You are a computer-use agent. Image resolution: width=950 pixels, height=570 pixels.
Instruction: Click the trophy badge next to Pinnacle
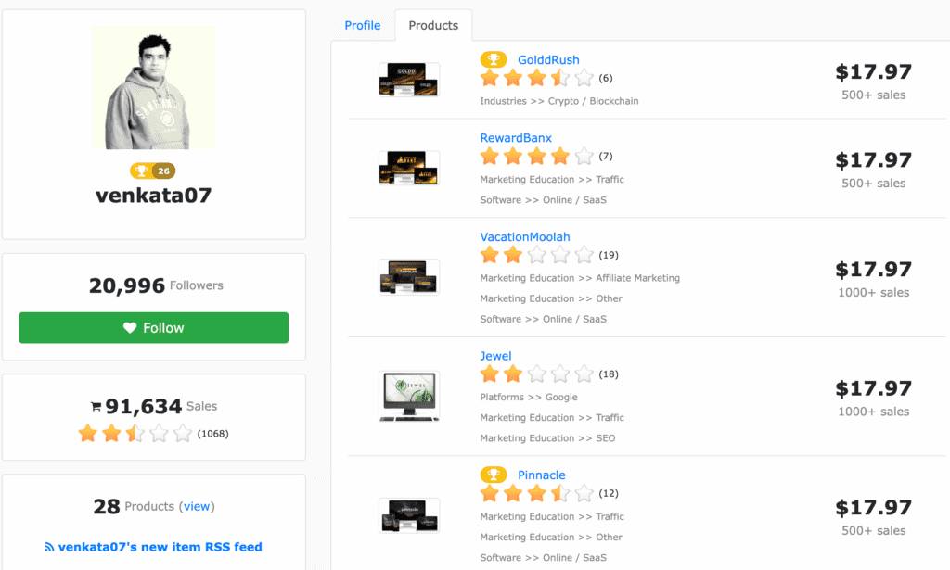point(494,474)
